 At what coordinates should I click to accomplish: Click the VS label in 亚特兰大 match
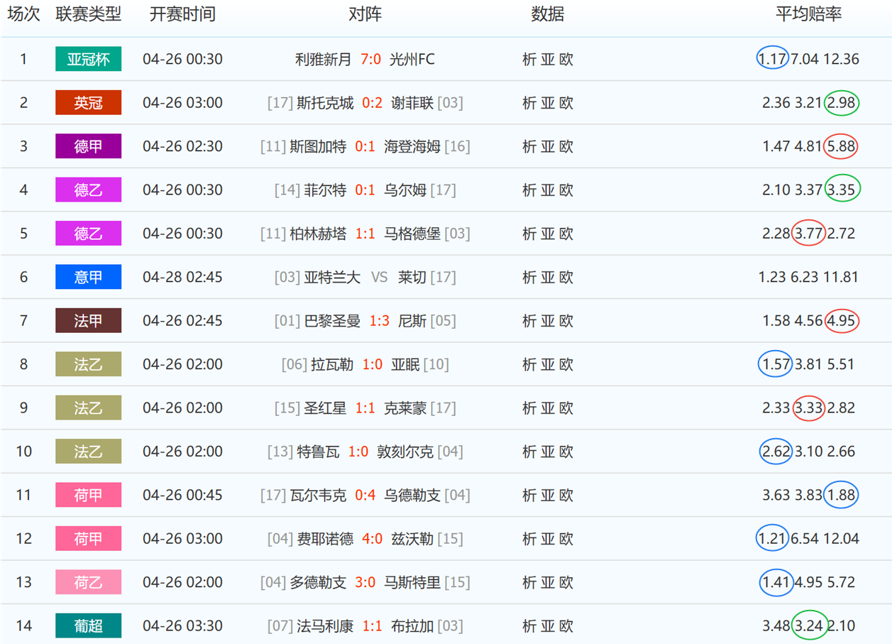click(379, 277)
